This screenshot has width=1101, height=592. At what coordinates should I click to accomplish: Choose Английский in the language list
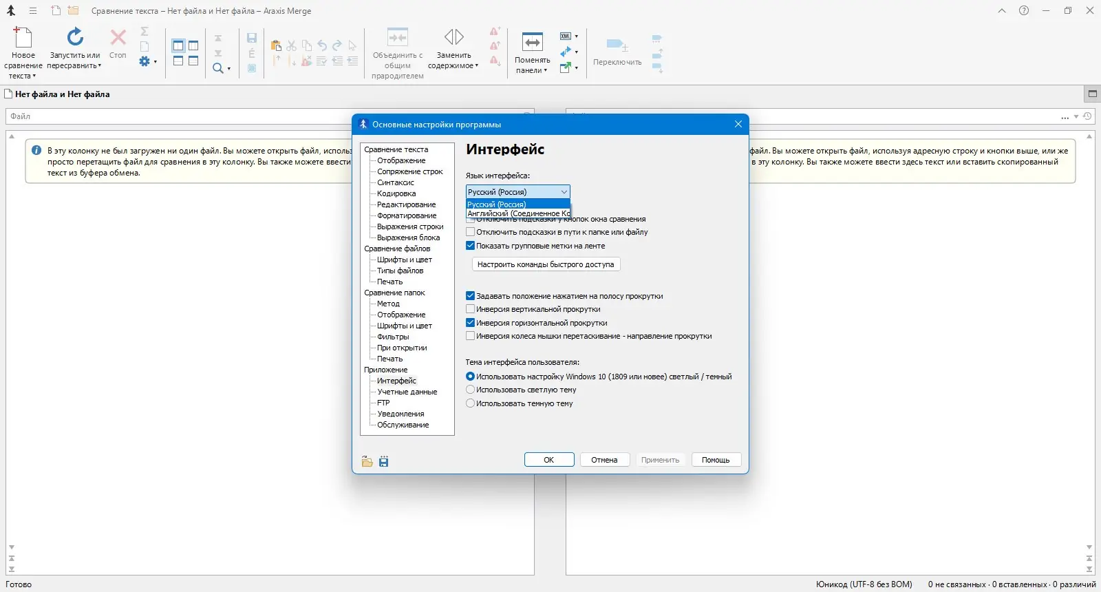click(518, 213)
